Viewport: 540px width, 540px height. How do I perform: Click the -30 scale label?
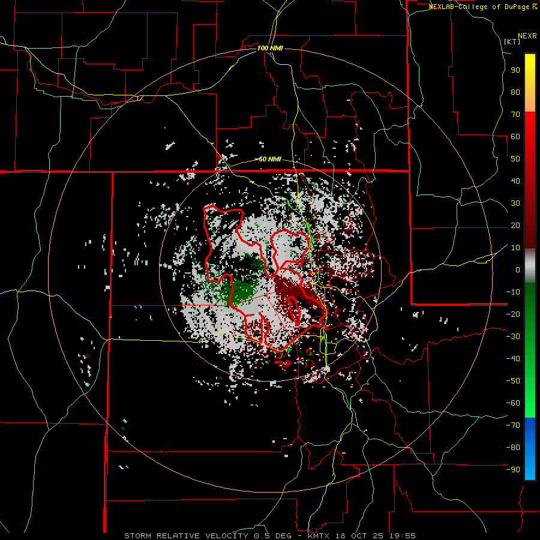pos(513,337)
